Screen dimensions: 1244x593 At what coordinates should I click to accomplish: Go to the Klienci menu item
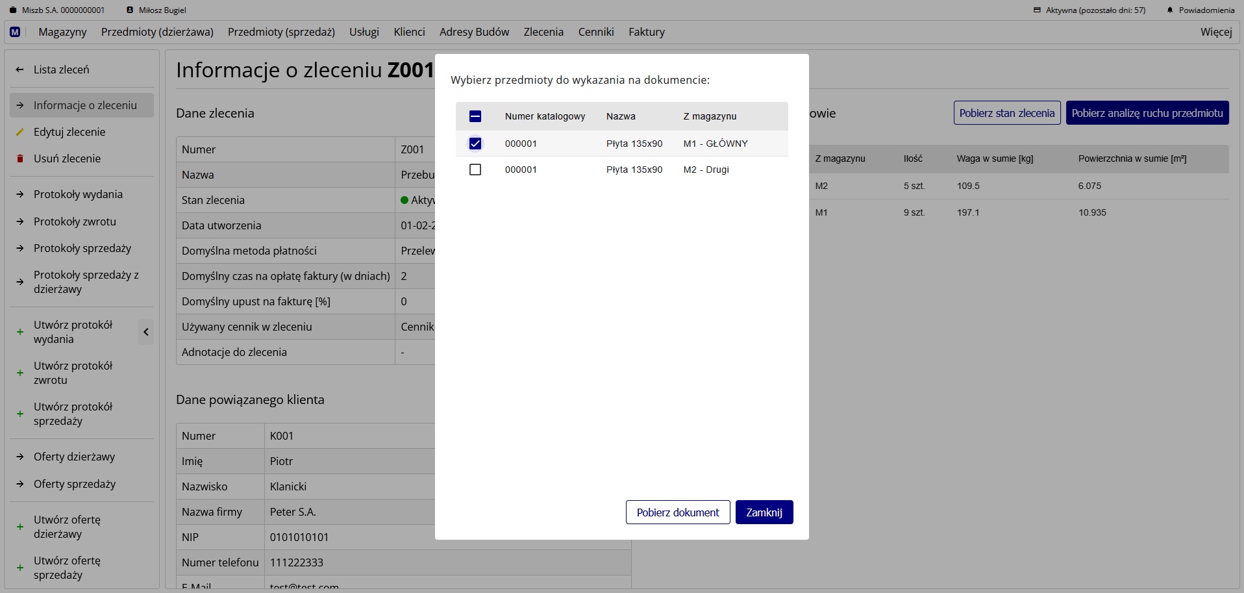[409, 32]
